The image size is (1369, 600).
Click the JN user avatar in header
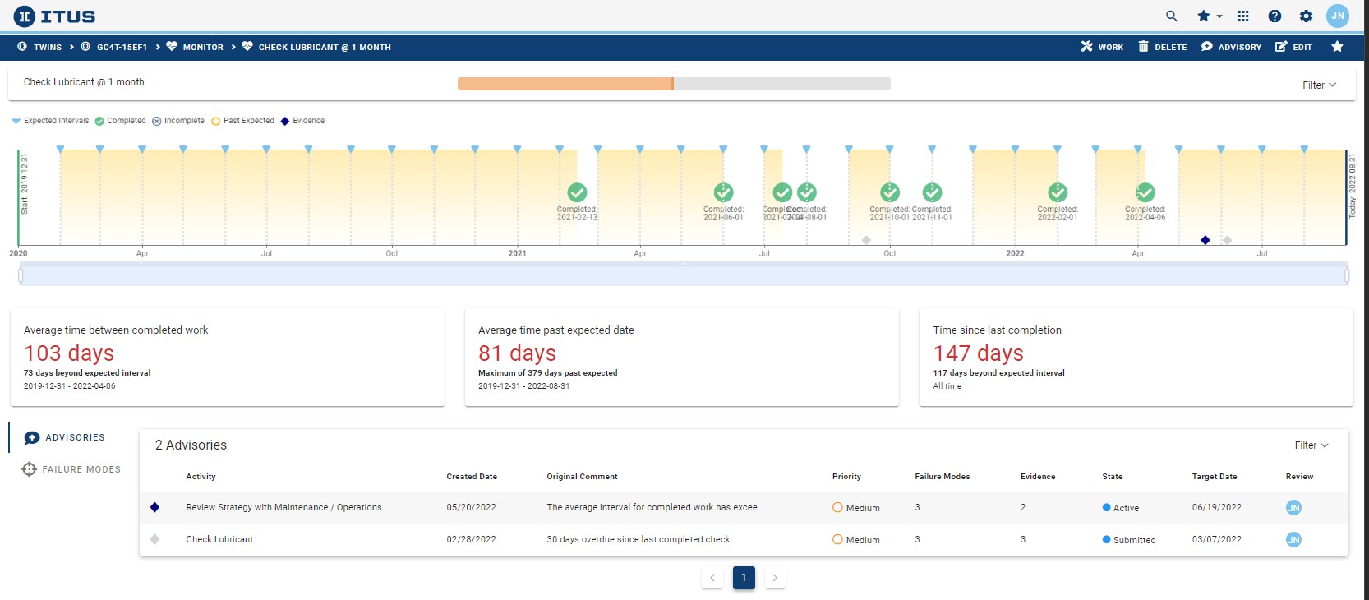pos(1338,16)
